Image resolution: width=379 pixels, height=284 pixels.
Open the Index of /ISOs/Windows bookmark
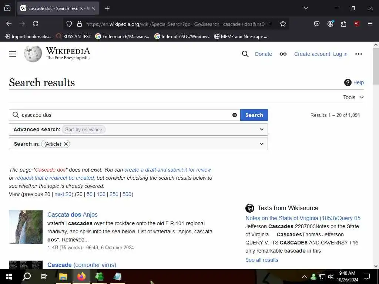tap(182, 37)
